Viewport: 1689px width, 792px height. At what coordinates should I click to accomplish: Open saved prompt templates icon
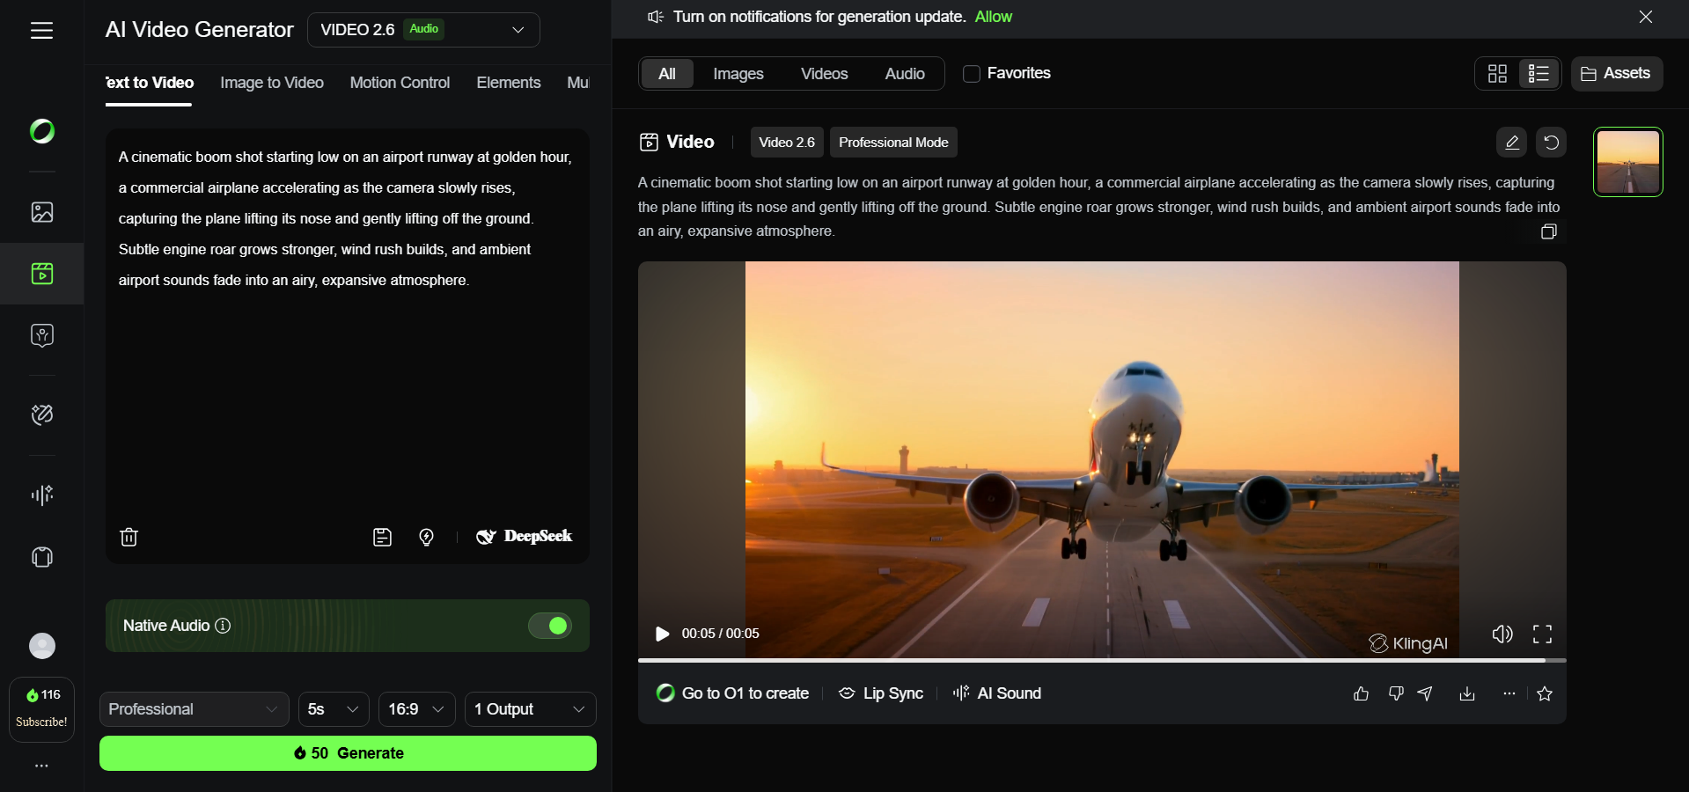(x=382, y=537)
